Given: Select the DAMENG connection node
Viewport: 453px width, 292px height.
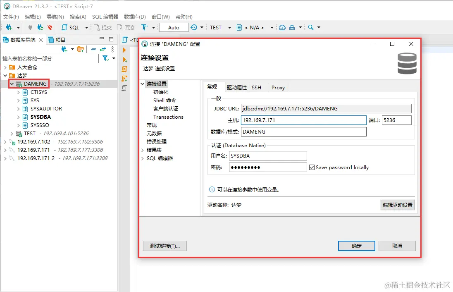Looking at the screenshot, I should (x=35, y=84).
